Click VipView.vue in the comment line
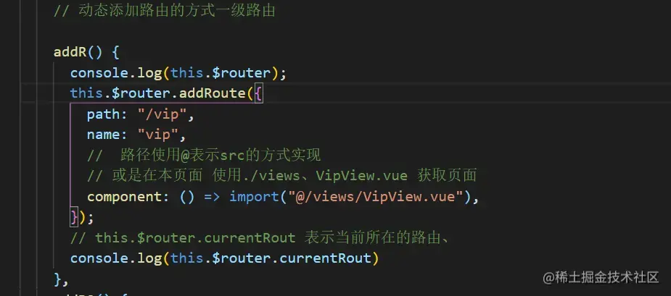This screenshot has width=671, height=296. coord(361,176)
